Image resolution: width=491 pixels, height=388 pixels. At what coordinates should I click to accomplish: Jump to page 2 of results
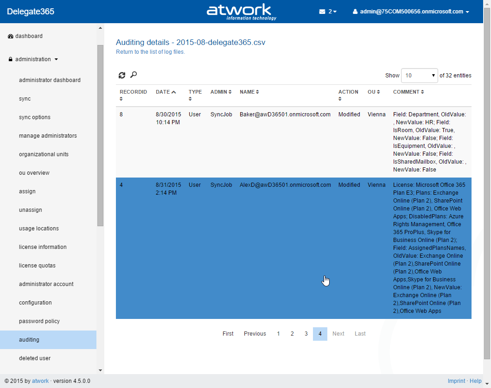292,334
